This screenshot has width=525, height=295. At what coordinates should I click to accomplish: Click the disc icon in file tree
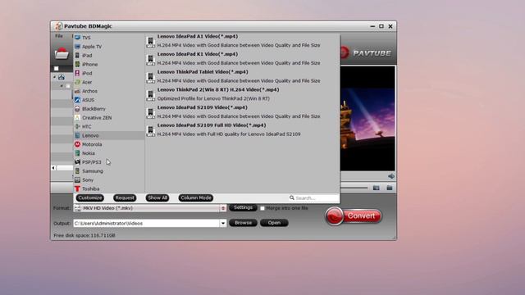pyautogui.click(x=62, y=77)
